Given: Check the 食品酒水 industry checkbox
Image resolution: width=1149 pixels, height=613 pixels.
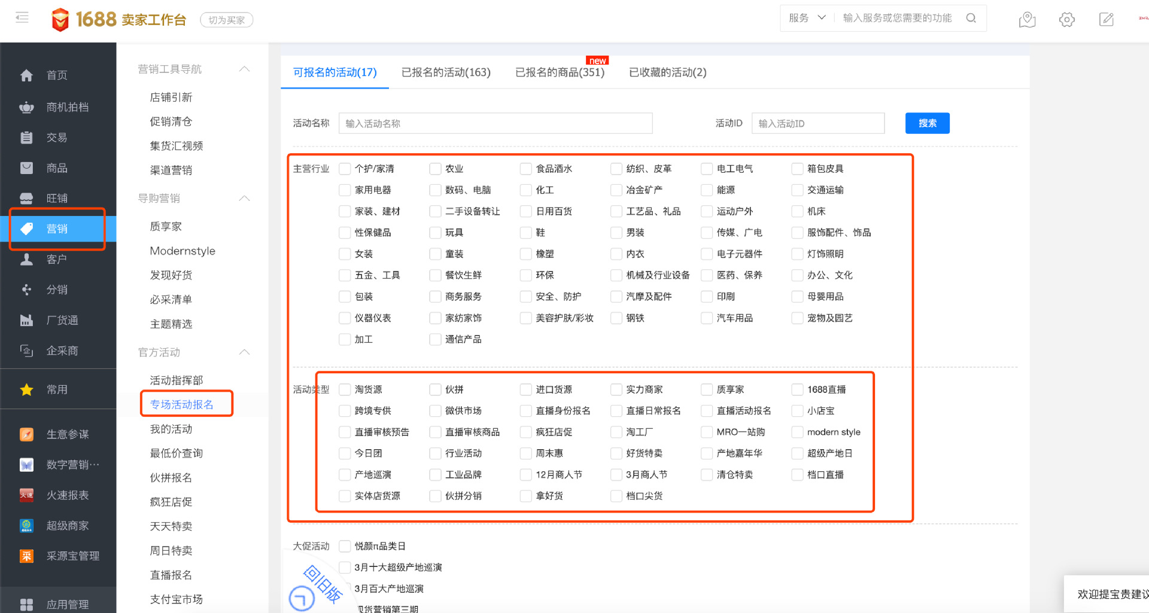Looking at the screenshot, I should pyautogui.click(x=525, y=169).
